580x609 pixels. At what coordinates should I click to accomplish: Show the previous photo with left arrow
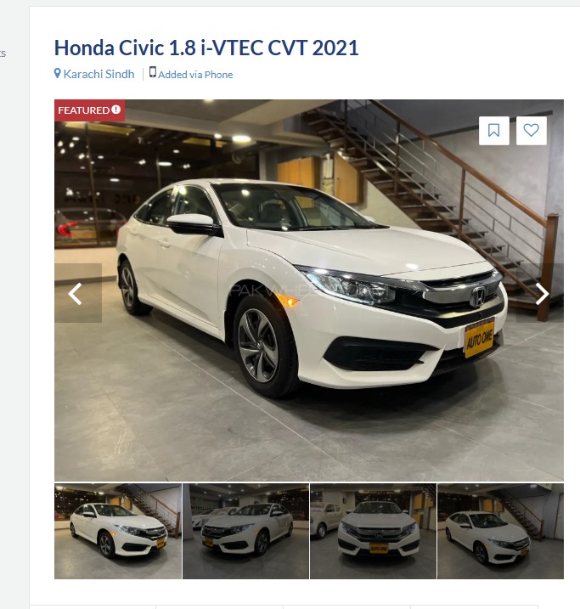pyautogui.click(x=77, y=293)
